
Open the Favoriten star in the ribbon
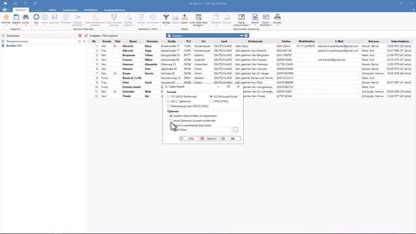(x=6, y=19)
